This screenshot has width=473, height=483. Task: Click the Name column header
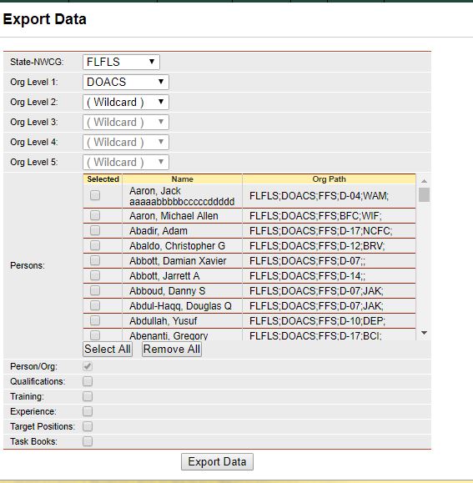(183, 179)
